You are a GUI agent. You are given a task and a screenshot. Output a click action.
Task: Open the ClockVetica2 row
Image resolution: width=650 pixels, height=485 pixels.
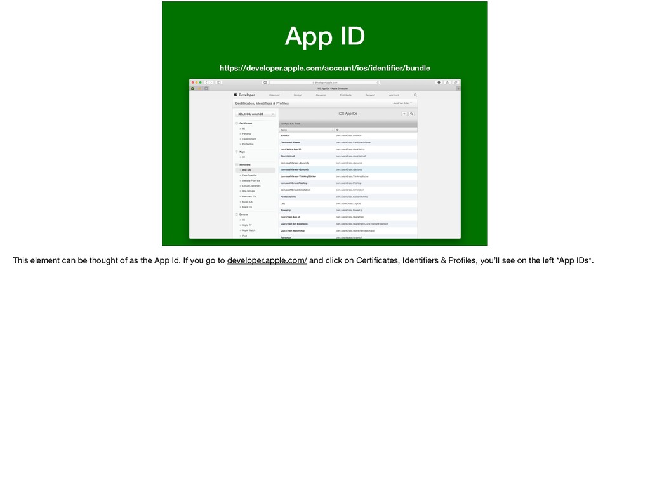(348, 156)
